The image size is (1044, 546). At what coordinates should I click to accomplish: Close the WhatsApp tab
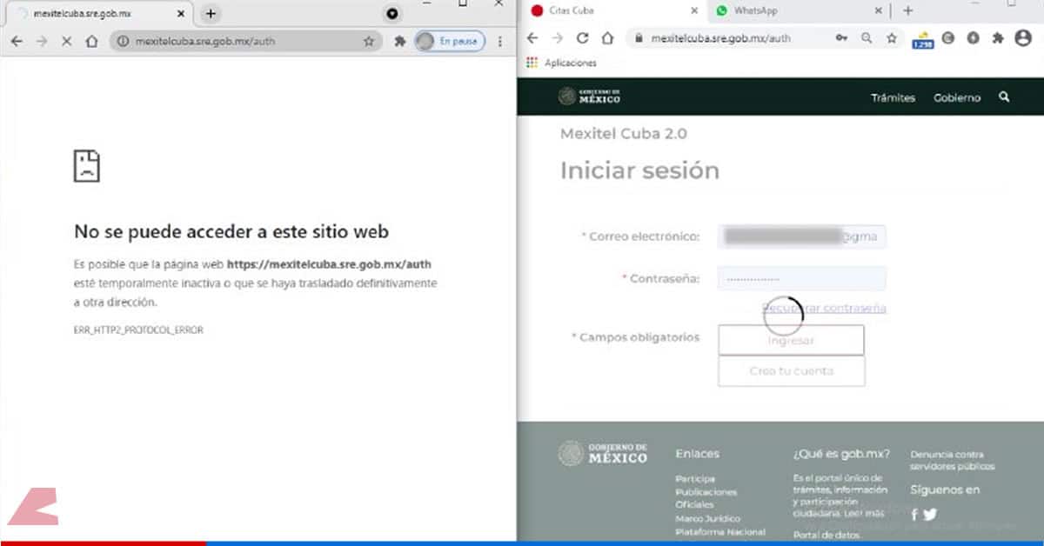(x=878, y=10)
